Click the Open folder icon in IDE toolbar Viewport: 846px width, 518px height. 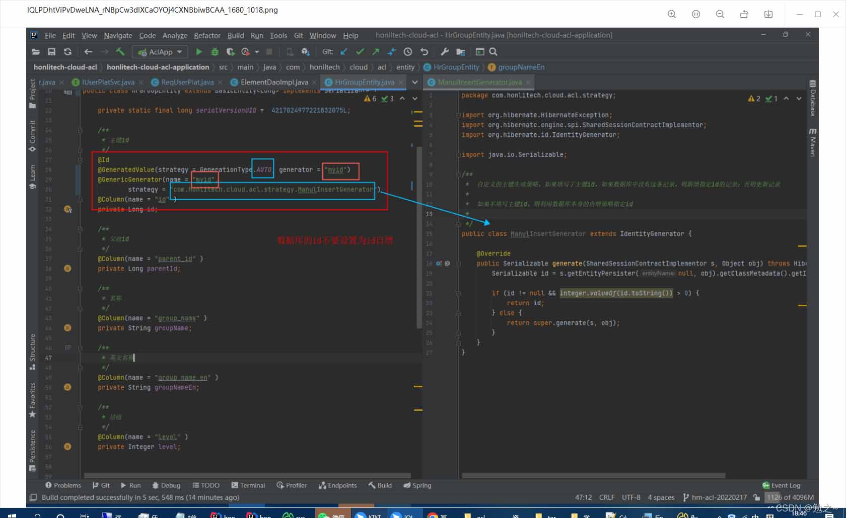pyautogui.click(x=36, y=52)
